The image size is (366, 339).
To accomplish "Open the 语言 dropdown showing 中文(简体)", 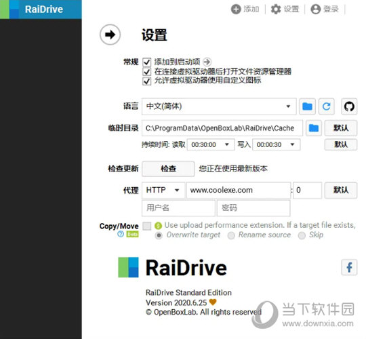I will tap(219, 106).
